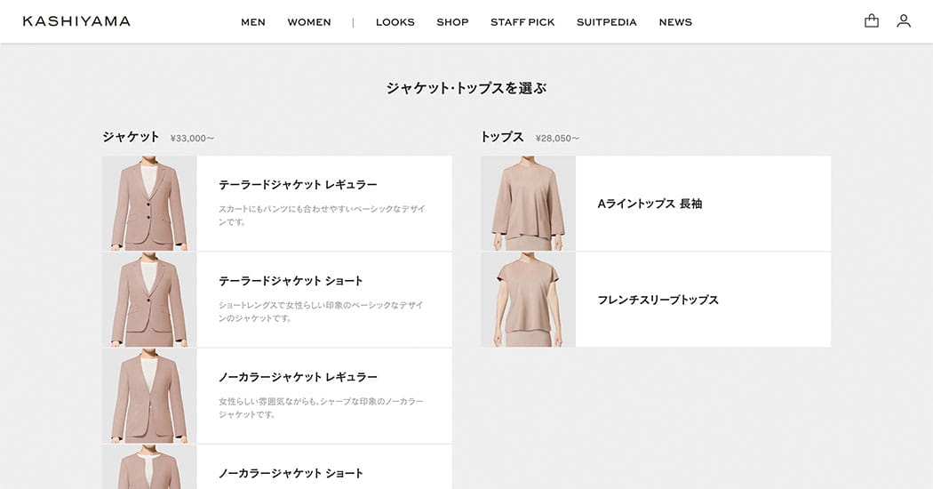The height and width of the screenshot is (489, 933).
Task: Click French sleeve top thumbnail
Action: [529, 300]
